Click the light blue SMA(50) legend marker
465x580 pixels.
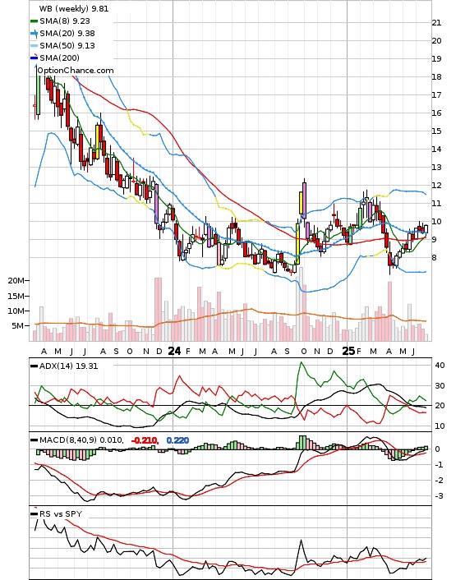point(34,46)
